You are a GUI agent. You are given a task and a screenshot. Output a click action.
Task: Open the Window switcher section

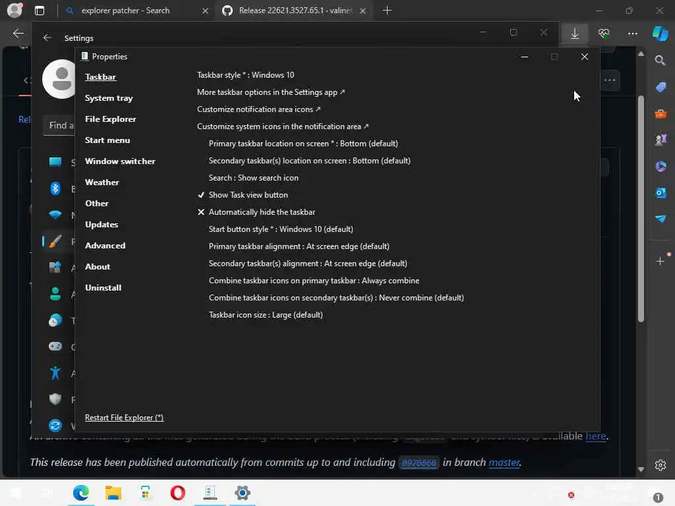tap(120, 161)
